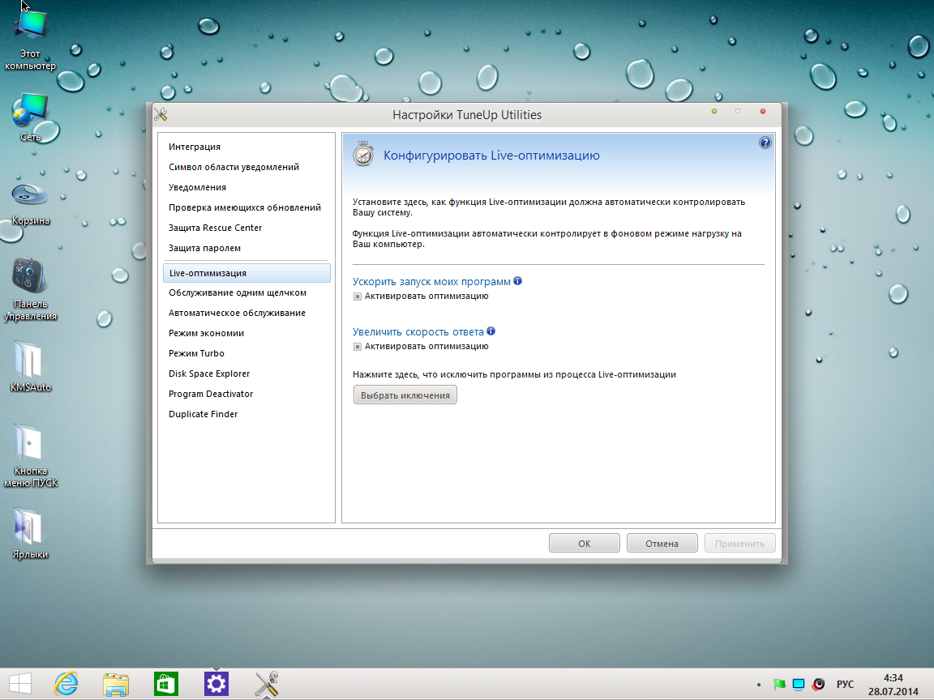The height and width of the screenshot is (700, 934).
Task: Click the stopwatch Live-оптимизация header icon
Action: (x=362, y=154)
